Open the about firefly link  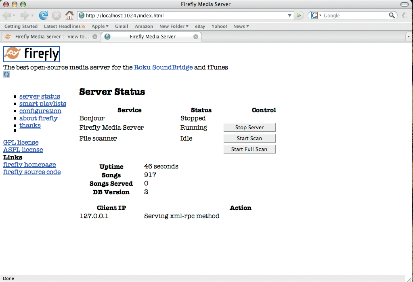38,118
